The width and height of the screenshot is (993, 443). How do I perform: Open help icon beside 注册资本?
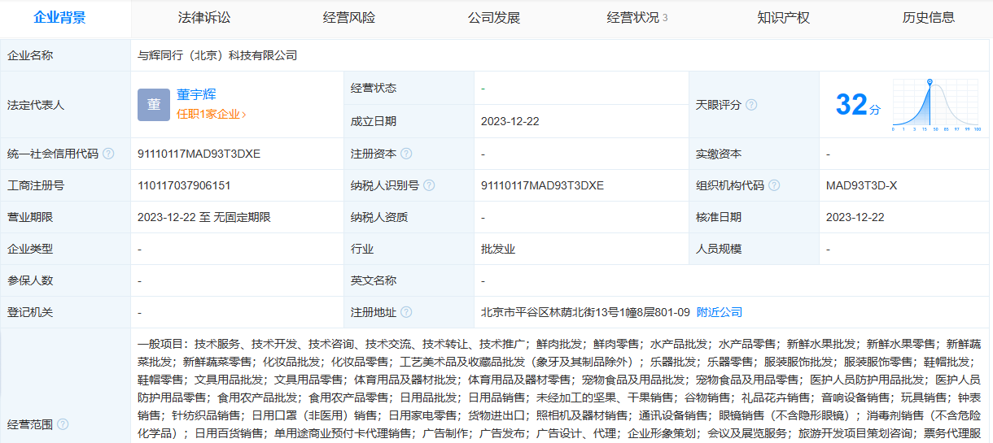click(406, 154)
